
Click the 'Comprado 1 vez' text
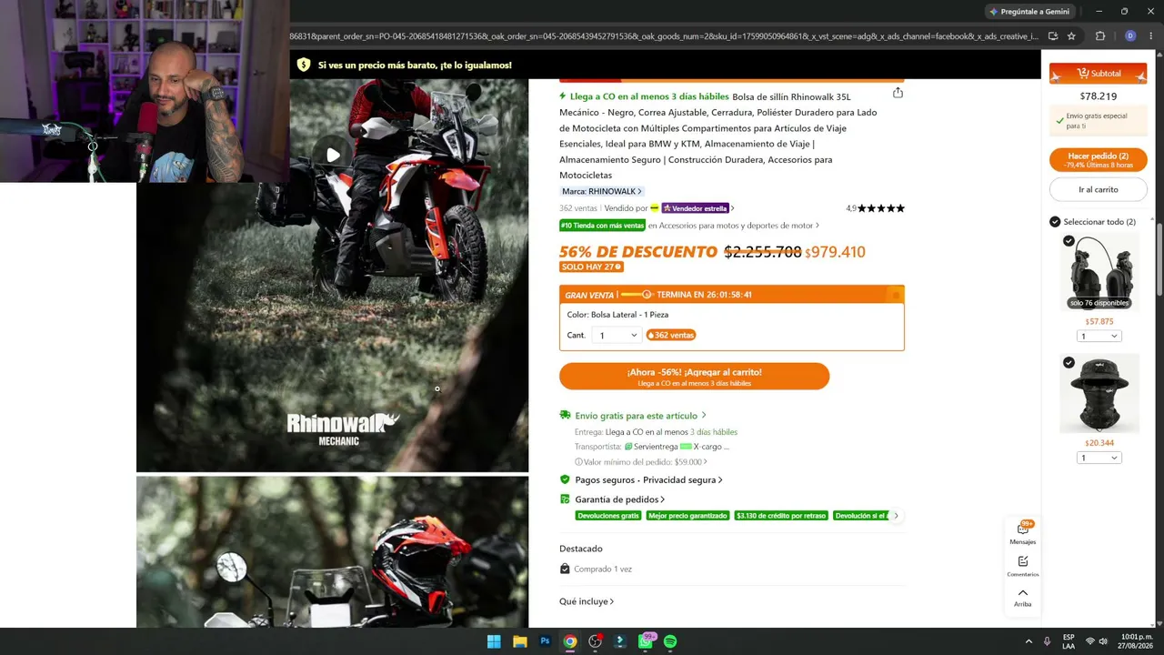pyautogui.click(x=603, y=569)
